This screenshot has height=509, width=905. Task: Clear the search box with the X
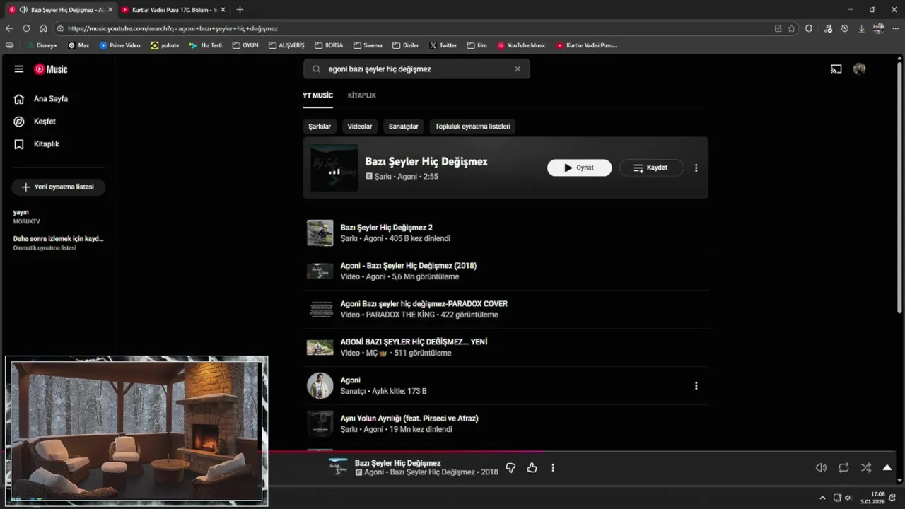click(x=518, y=69)
